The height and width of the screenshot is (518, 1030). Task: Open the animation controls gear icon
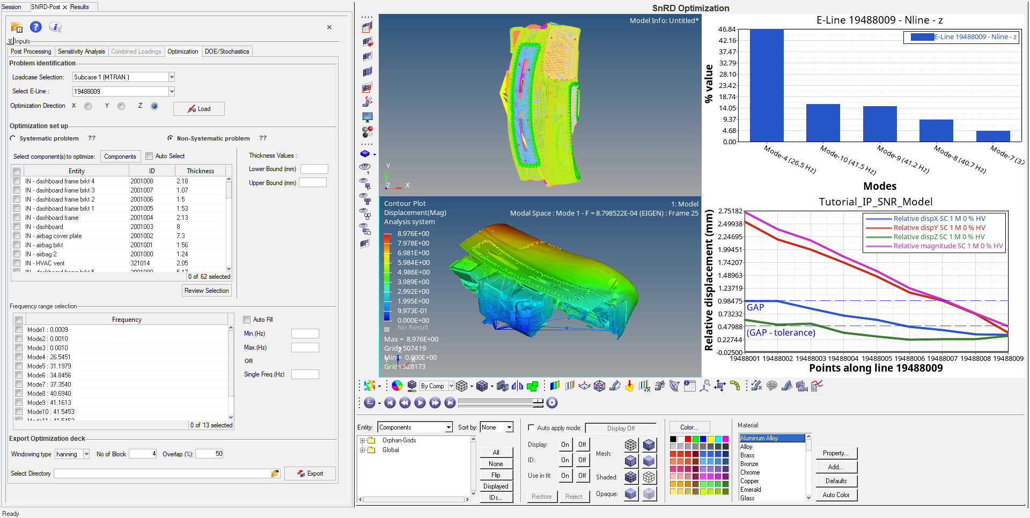click(x=552, y=403)
